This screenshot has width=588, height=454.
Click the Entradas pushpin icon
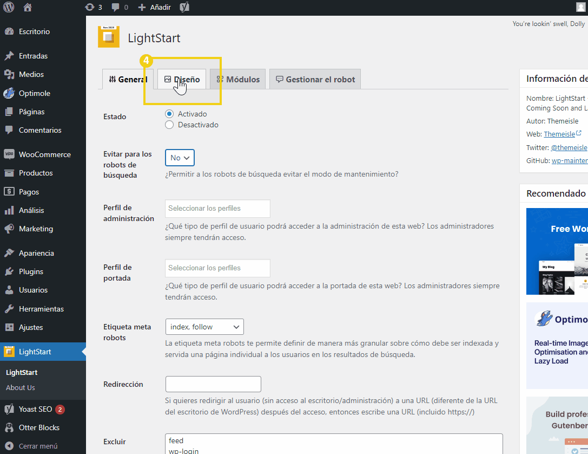coord(9,56)
